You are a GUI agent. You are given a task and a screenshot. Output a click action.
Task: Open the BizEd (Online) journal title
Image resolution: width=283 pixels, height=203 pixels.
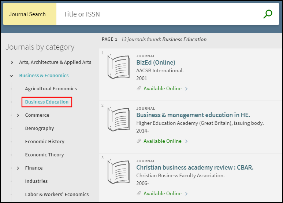point(156,62)
